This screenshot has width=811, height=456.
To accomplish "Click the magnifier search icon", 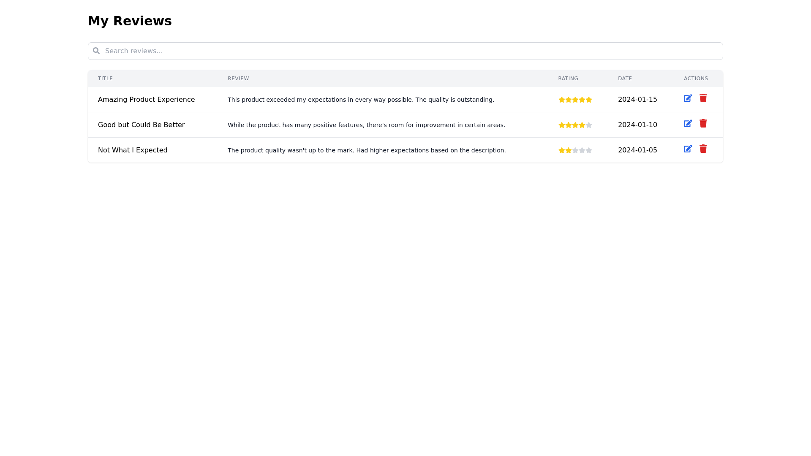I will (x=96, y=51).
